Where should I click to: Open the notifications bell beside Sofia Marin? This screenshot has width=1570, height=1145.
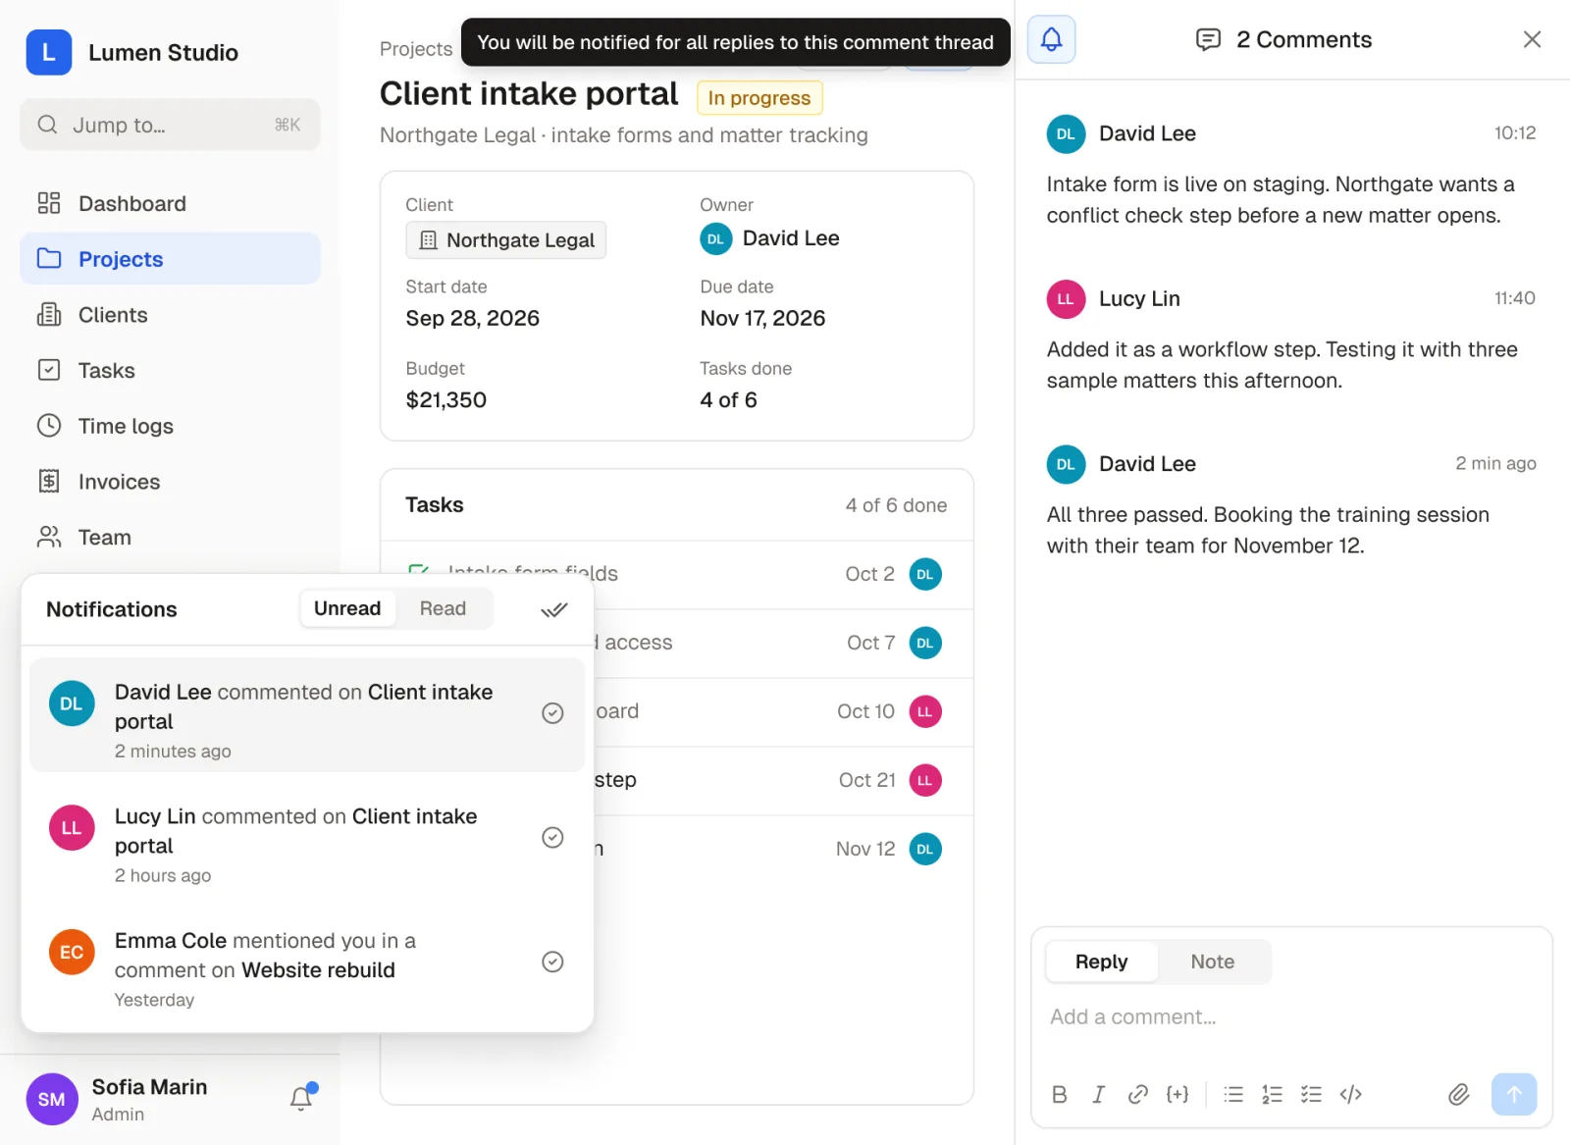(x=302, y=1098)
